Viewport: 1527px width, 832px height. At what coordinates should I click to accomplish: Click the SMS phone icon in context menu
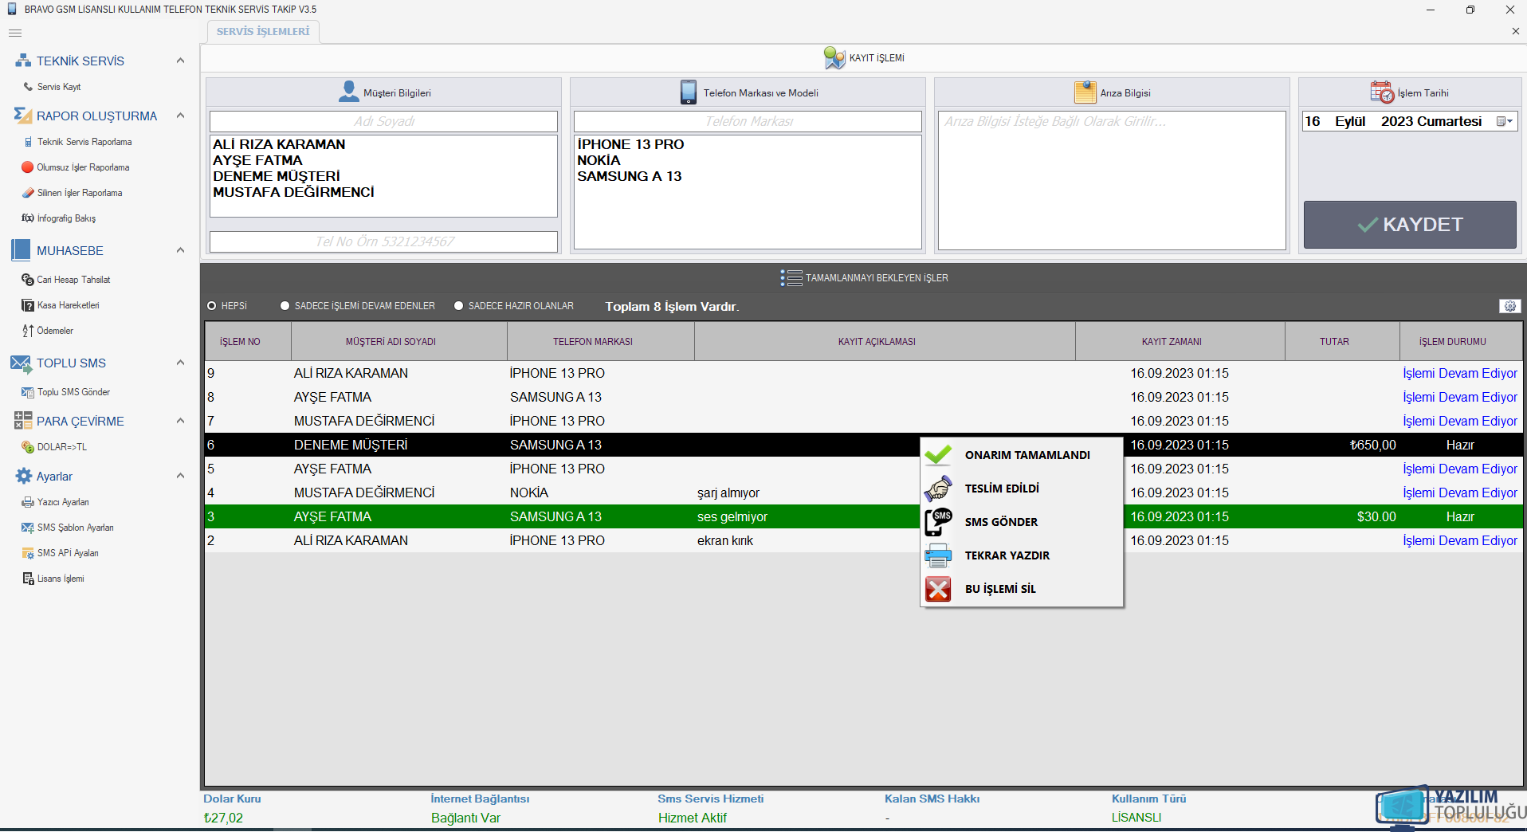tap(938, 522)
